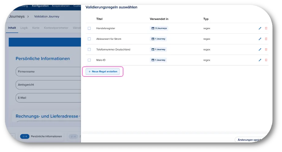
Task: Click the Rechnungs- und Lieferadresse heading
Action: pos(47,116)
